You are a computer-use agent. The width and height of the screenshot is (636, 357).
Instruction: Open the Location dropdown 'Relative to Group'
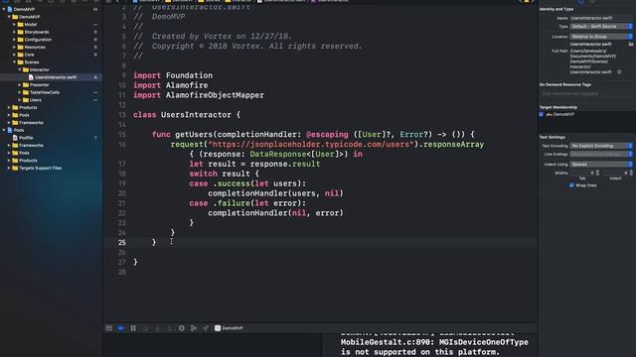click(601, 37)
